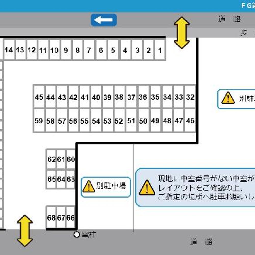Choose parking space 7
The image size is (255, 255).
click(x=89, y=50)
